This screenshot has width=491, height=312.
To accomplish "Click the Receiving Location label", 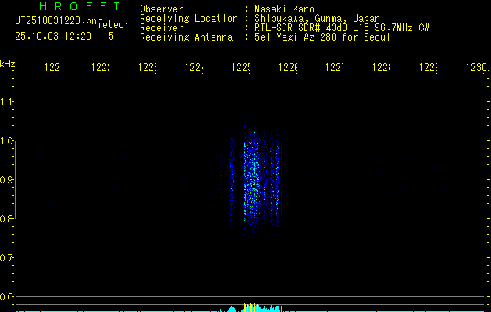I will tap(189, 19).
